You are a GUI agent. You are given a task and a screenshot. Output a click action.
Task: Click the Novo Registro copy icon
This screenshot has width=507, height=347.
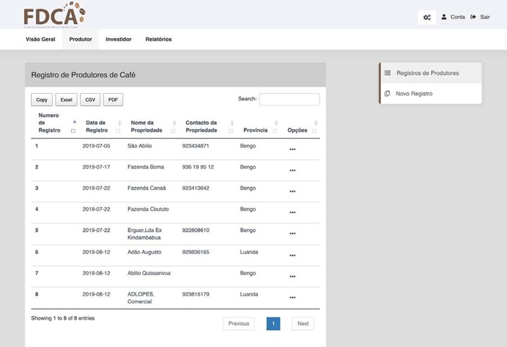[x=387, y=94]
